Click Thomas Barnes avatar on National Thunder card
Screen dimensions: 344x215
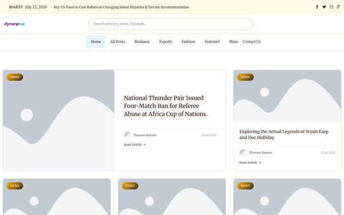128,135
